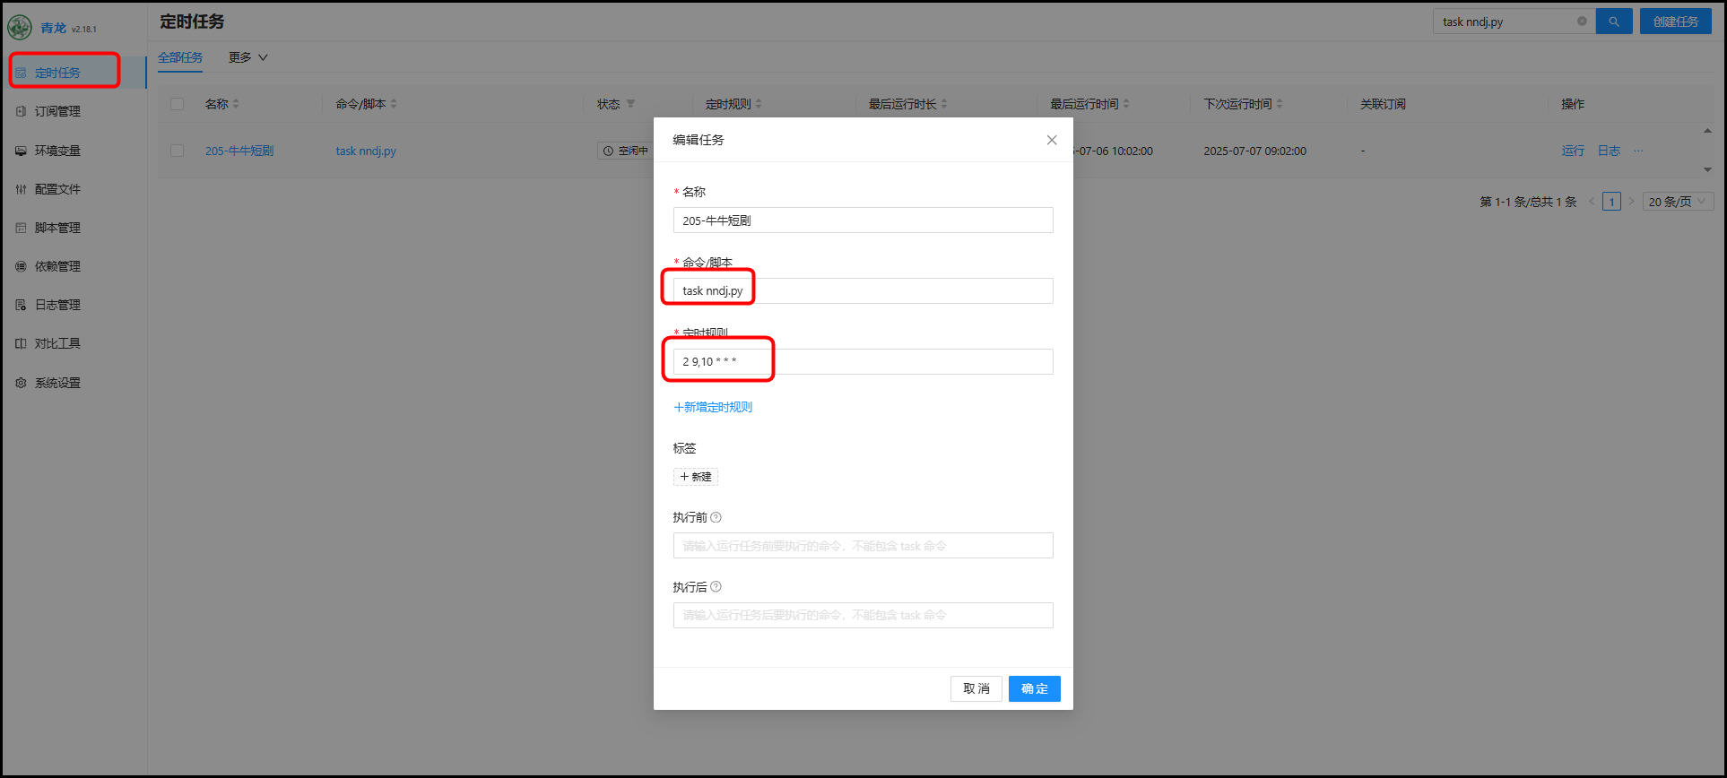Click the 系统设置 gear icon
Image resolution: width=1727 pixels, height=778 pixels.
[x=21, y=383]
